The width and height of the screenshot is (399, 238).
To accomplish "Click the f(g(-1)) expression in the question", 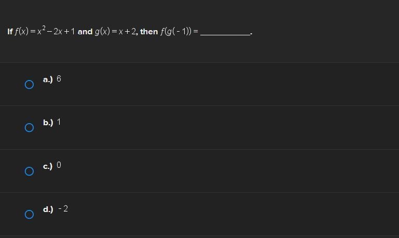I will point(176,31).
